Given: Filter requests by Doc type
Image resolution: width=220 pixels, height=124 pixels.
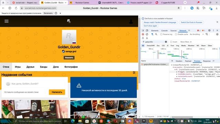Looking at the screenshot, I should tap(158, 45).
